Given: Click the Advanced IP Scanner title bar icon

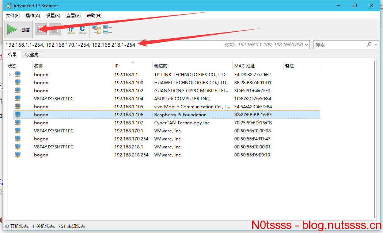Looking at the screenshot, I should 9,5.
